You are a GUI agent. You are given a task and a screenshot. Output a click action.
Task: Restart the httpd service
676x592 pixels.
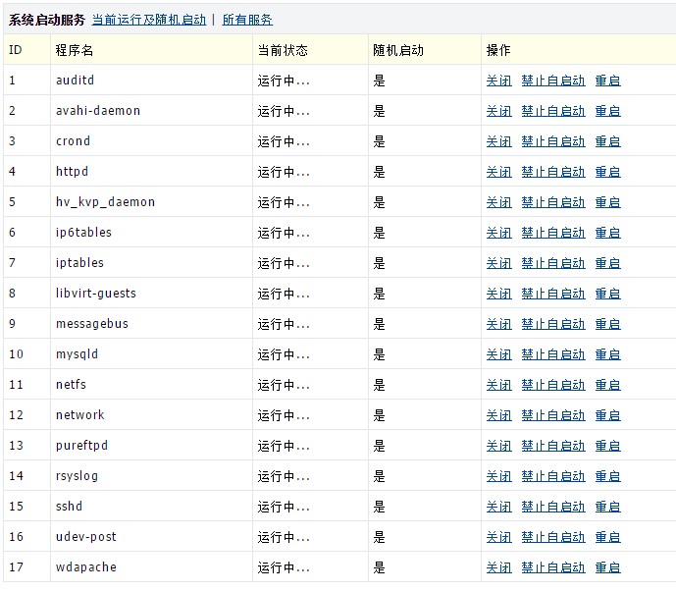[607, 172]
